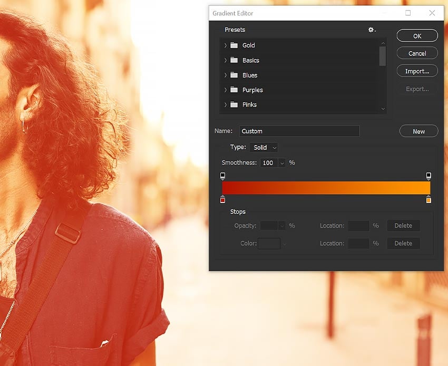This screenshot has width=448, height=366.
Task: Cancel the Gradient Editor dialog
Action: [417, 53]
